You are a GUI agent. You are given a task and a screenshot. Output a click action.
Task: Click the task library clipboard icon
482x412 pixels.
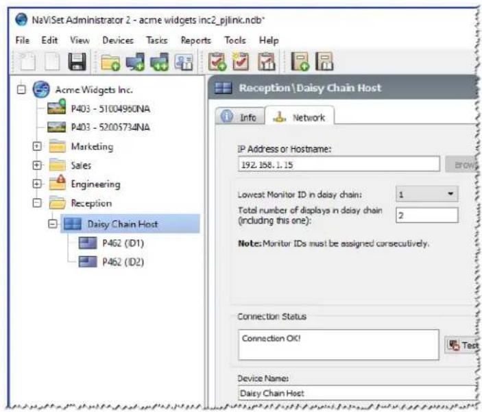[267, 62]
